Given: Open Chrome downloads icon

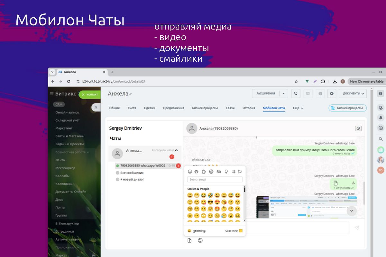Looking at the screenshot, I should tap(335, 81).
